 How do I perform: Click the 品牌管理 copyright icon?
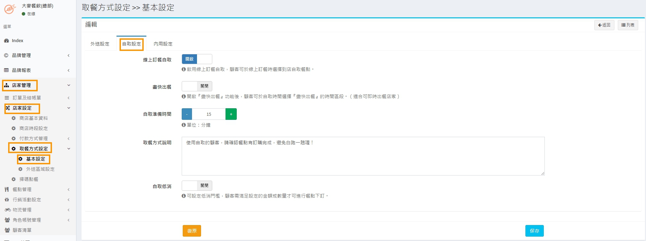(x=6, y=55)
